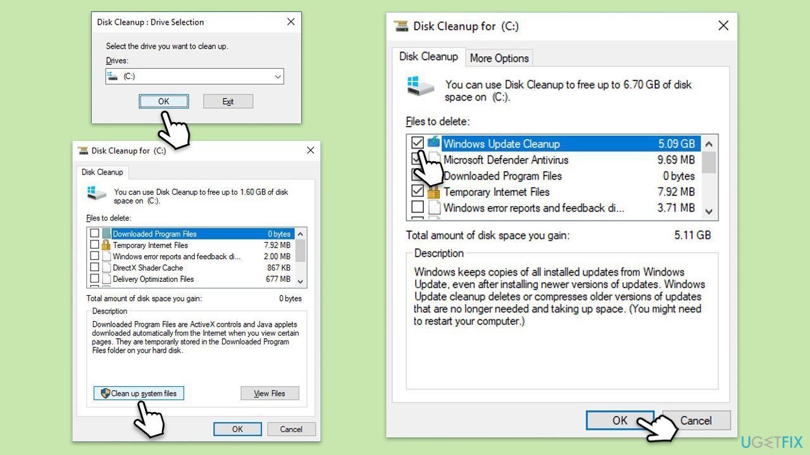This screenshot has width=810, height=455.
Task: Check DirectX Shader Cache checkbox
Action: click(94, 268)
